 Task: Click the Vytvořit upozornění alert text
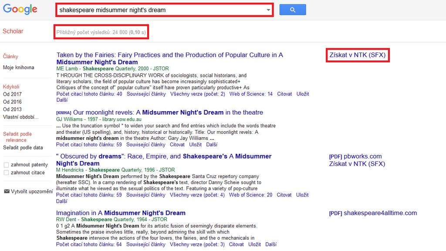(32, 192)
